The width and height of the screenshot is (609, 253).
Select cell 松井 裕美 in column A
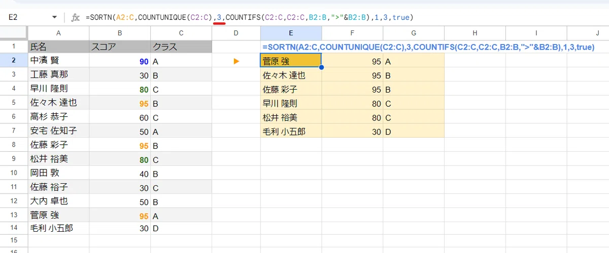click(x=58, y=159)
